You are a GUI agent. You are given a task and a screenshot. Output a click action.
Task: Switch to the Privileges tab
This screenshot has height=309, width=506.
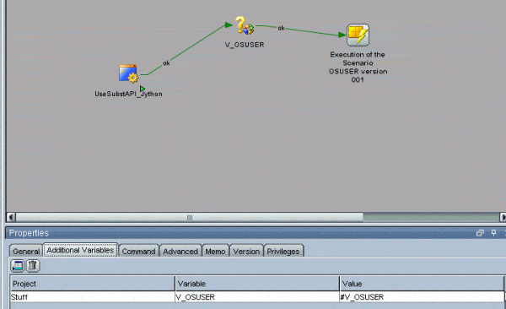coord(283,251)
